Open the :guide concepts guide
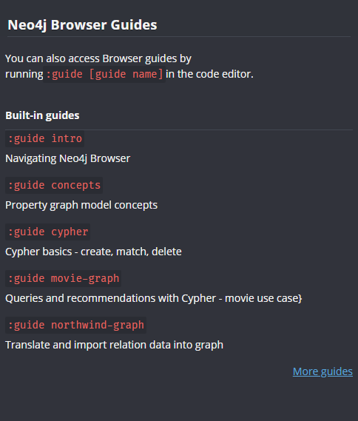This screenshot has height=421, width=358. [54, 185]
